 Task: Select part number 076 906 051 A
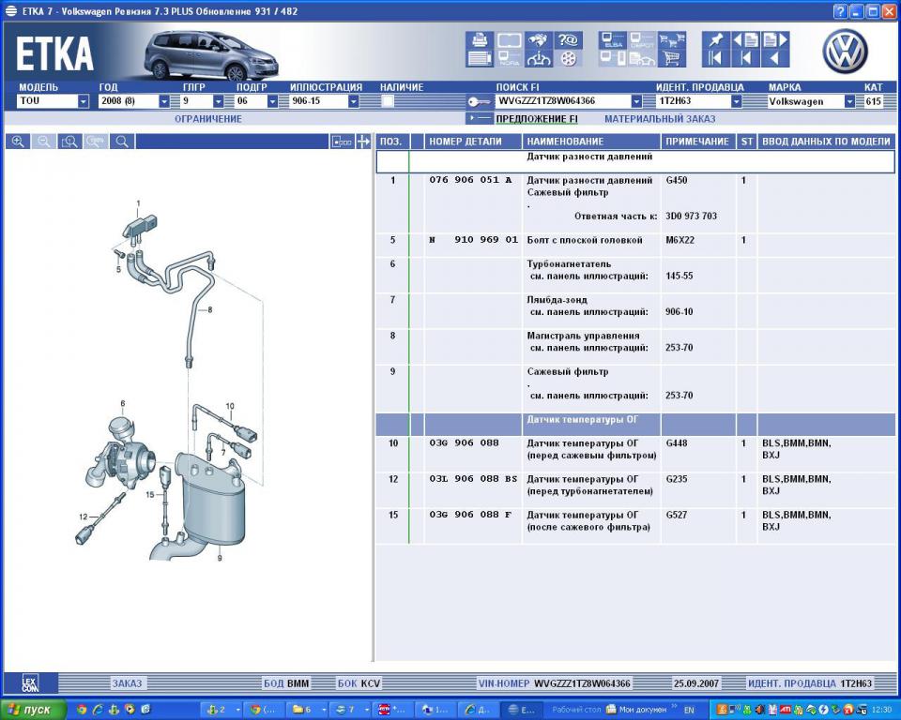tap(470, 180)
